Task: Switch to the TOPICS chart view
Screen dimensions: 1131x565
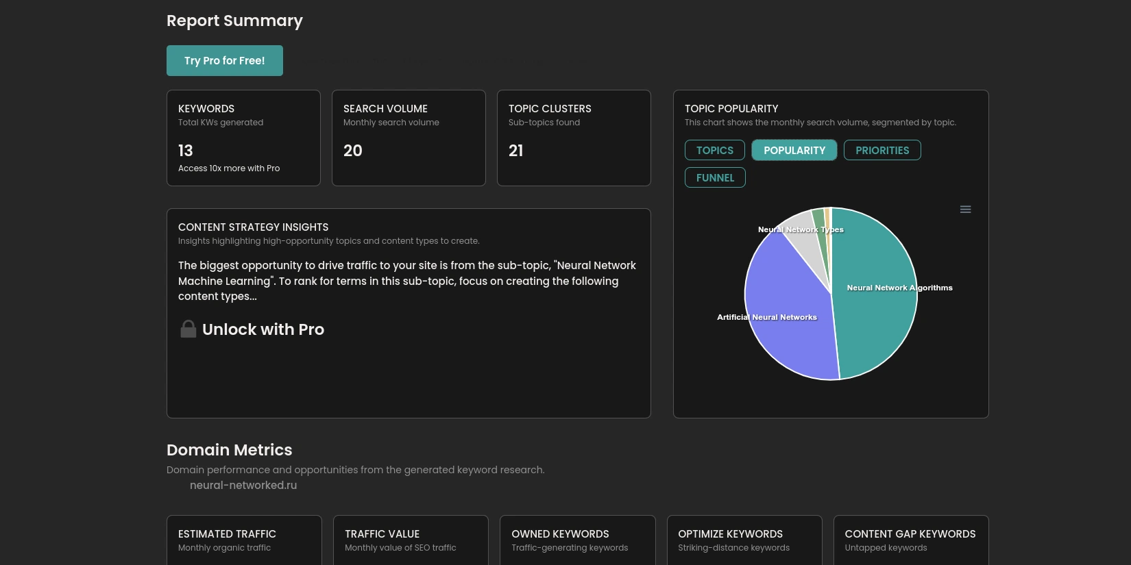Action: pos(714,150)
